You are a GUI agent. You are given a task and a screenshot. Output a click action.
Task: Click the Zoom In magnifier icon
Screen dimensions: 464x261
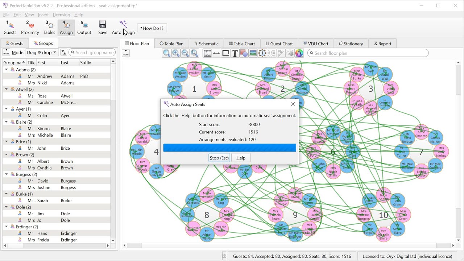(176, 53)
